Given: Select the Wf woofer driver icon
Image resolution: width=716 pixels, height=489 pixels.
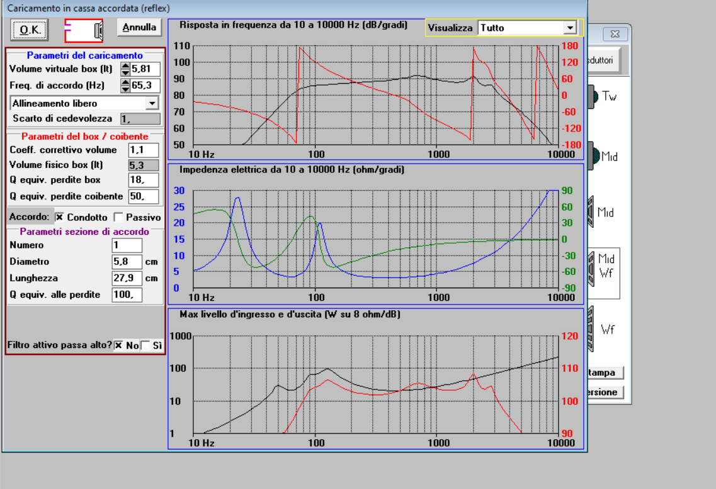Looking at the screenshot, I should coord(602,329).
